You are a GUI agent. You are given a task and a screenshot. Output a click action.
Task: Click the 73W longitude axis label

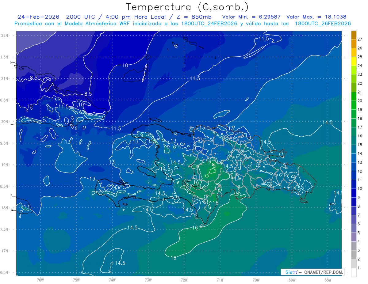click(148, 280)
